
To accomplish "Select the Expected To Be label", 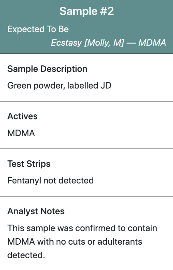I will coord(38,29).
